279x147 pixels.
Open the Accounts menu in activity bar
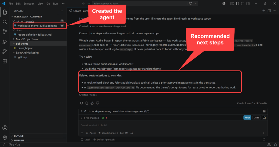(5, 128)
